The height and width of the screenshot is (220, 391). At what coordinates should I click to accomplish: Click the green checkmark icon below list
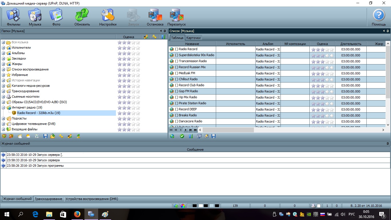(182, 136)
